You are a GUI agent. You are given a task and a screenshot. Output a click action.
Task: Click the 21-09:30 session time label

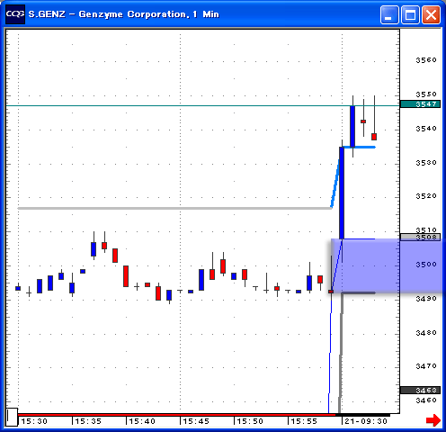click(366, 421)
